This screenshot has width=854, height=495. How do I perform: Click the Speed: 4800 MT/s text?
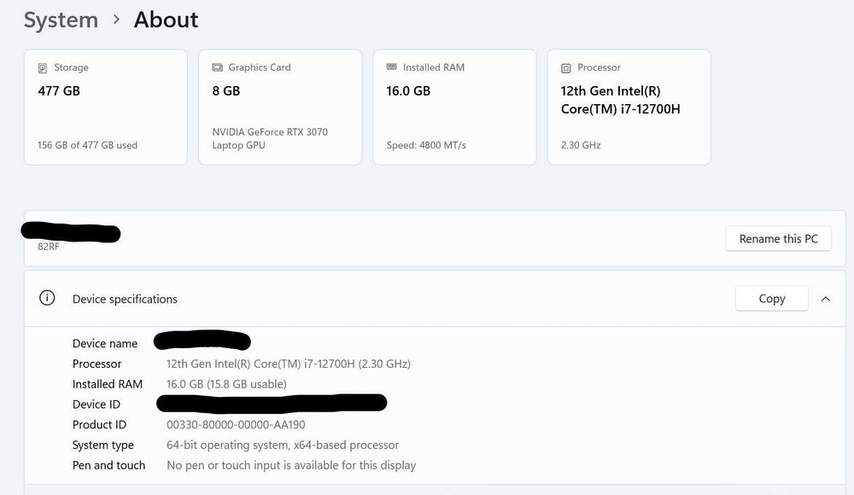pos(426,145)
